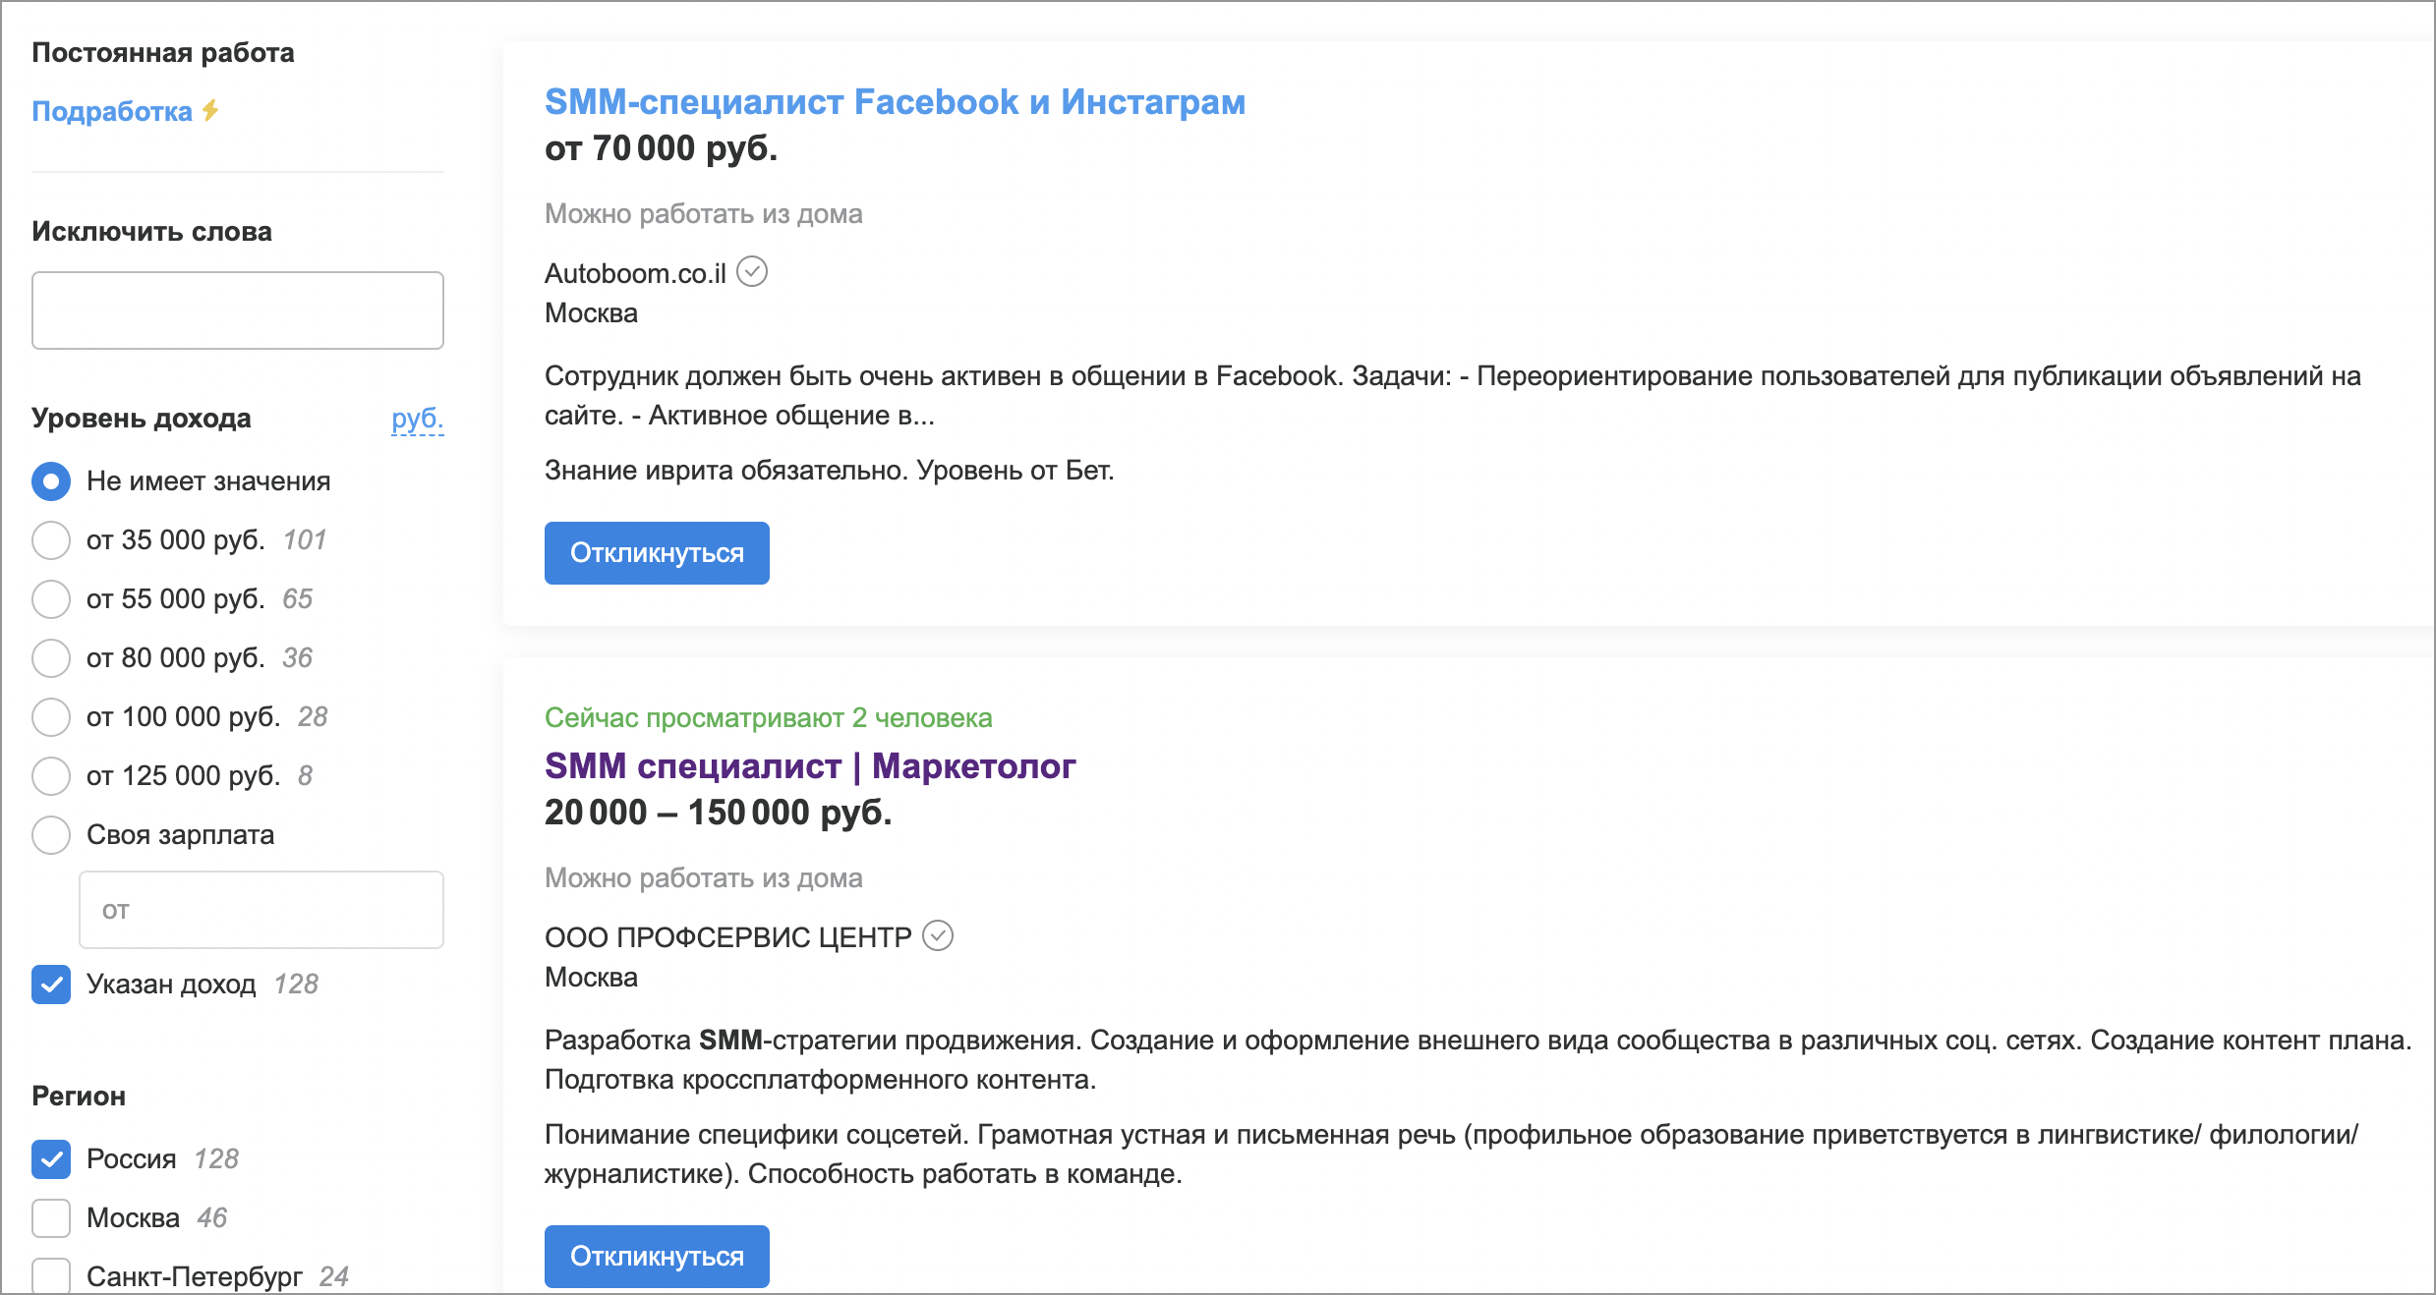Choose income level от 55 000 руб.

tap(51, 599)
